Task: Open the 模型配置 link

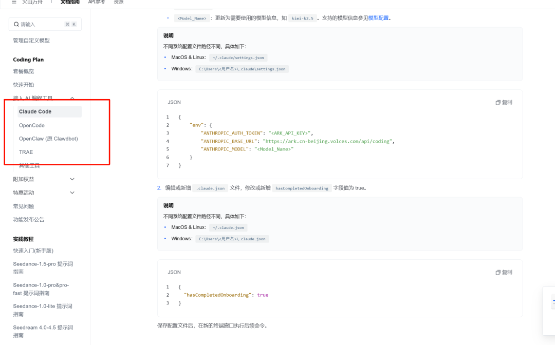Action: pos(379,18)
